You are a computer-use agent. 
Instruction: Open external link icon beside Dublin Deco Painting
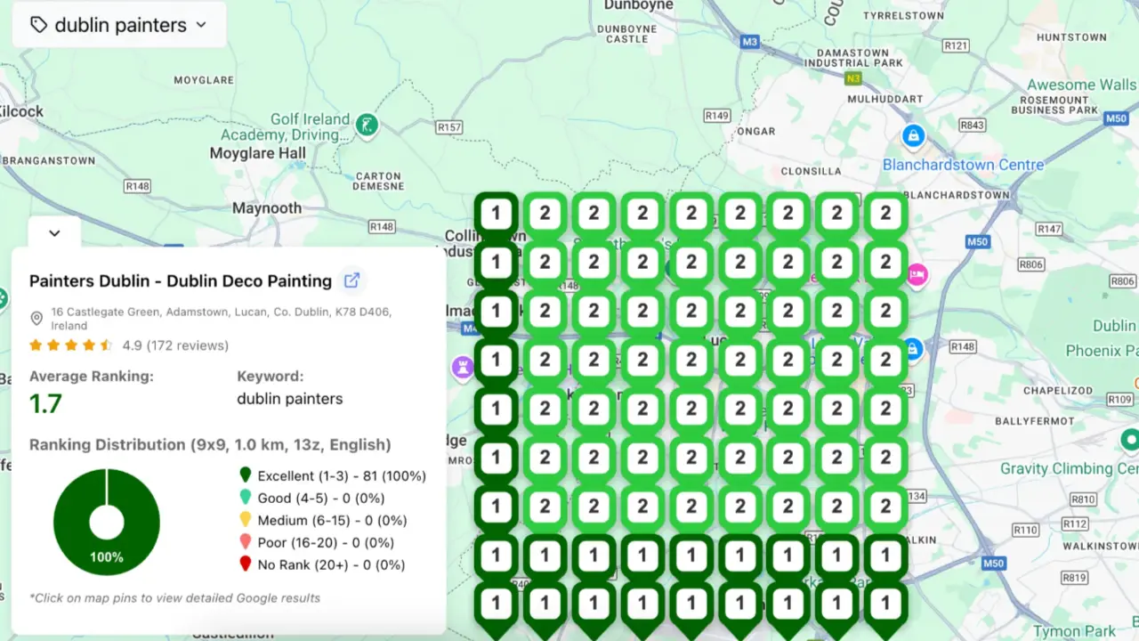[x=351, y=280]
